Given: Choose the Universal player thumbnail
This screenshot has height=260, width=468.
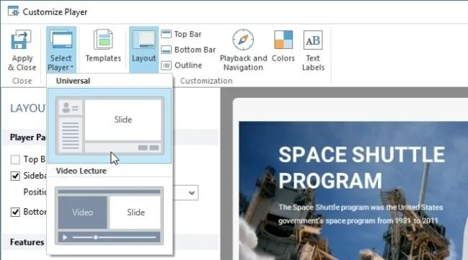Looking at the screenshot, I should (x=110, y=125).
